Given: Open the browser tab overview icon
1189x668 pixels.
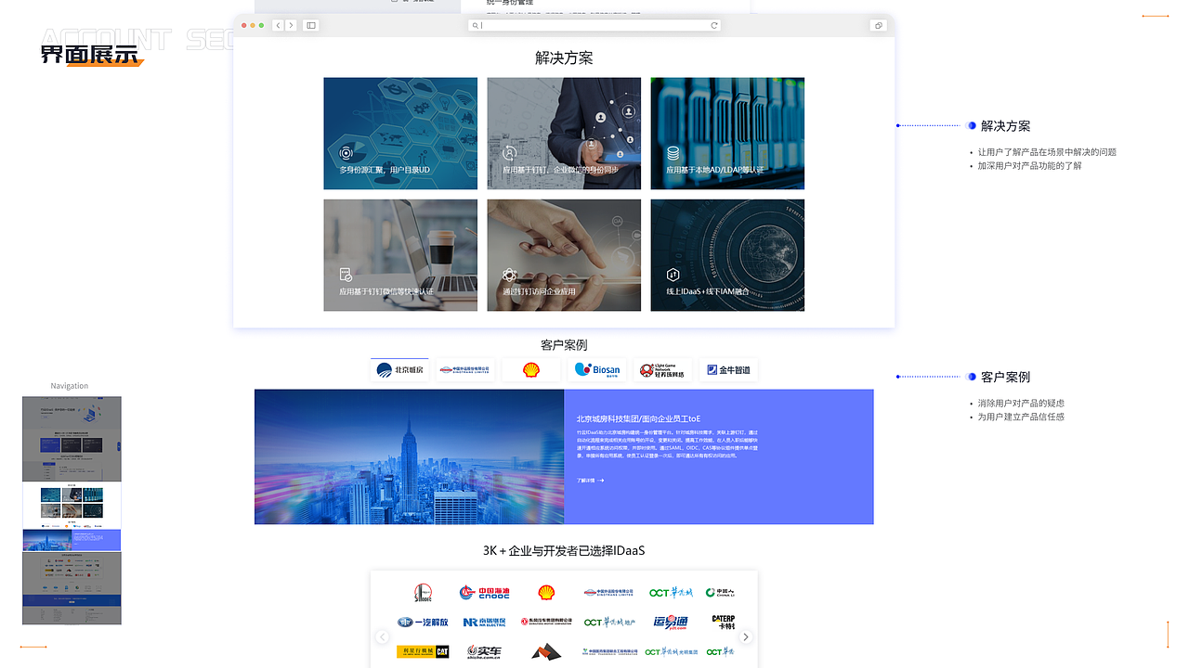Looking at the screenshot, I should pyautogui.click(x=878, y=26).
